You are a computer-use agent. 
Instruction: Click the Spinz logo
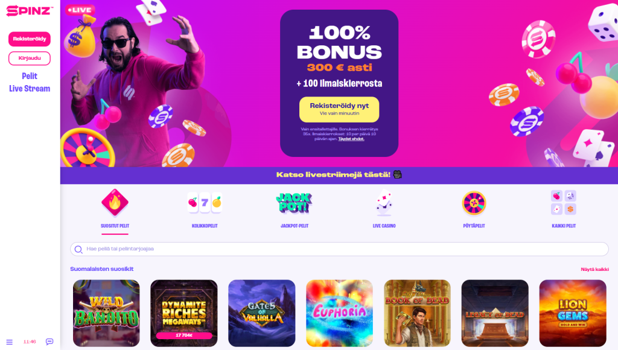(x=30, y=11)
